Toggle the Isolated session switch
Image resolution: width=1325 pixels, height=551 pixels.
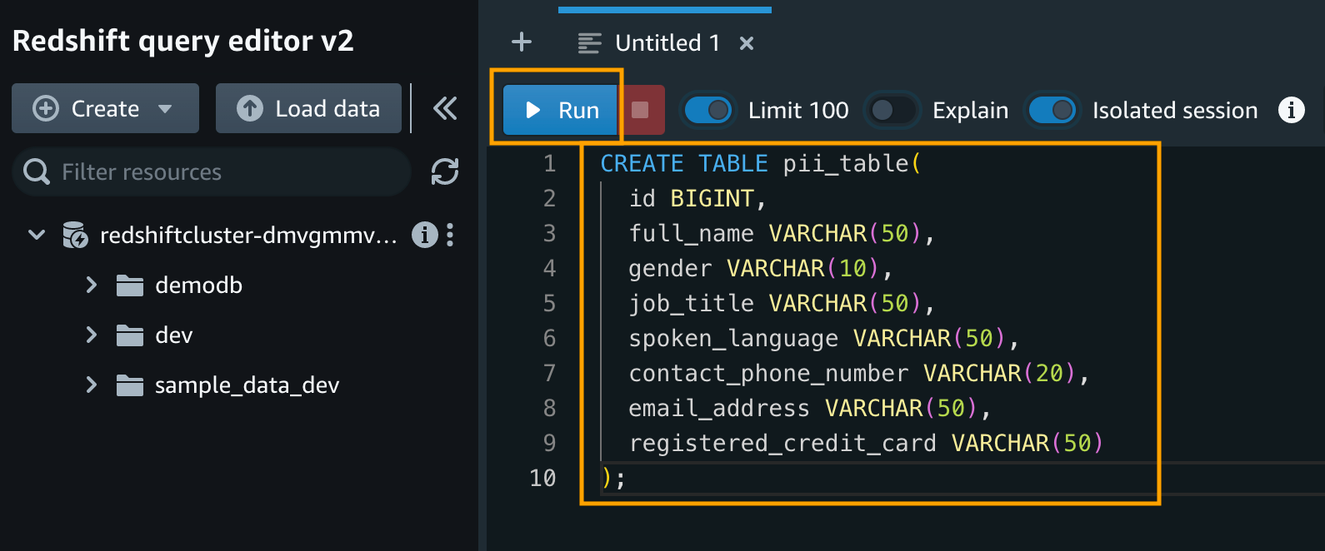pyautogui.click(x=1052, y=110)
